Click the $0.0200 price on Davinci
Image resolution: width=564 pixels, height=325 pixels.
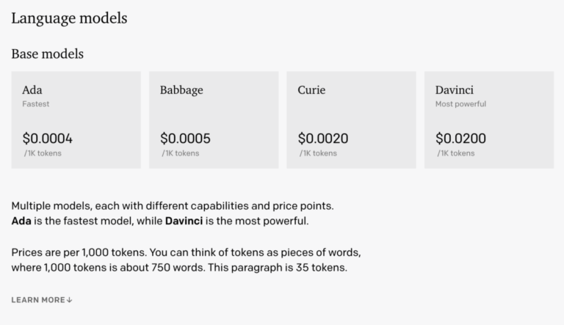coord(460,139)
